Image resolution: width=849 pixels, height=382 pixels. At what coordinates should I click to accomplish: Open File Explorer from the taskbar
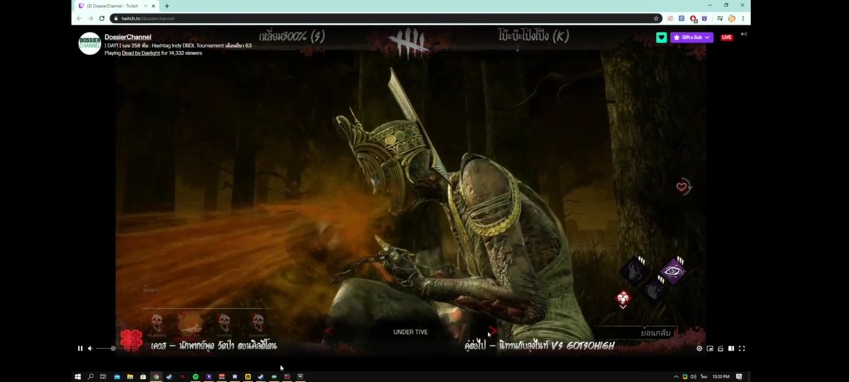pos(130,376)
